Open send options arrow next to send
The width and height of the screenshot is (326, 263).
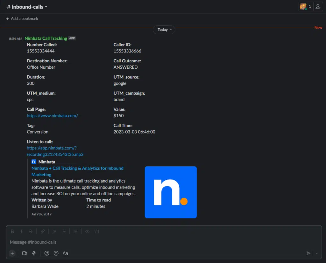point(316,253)
